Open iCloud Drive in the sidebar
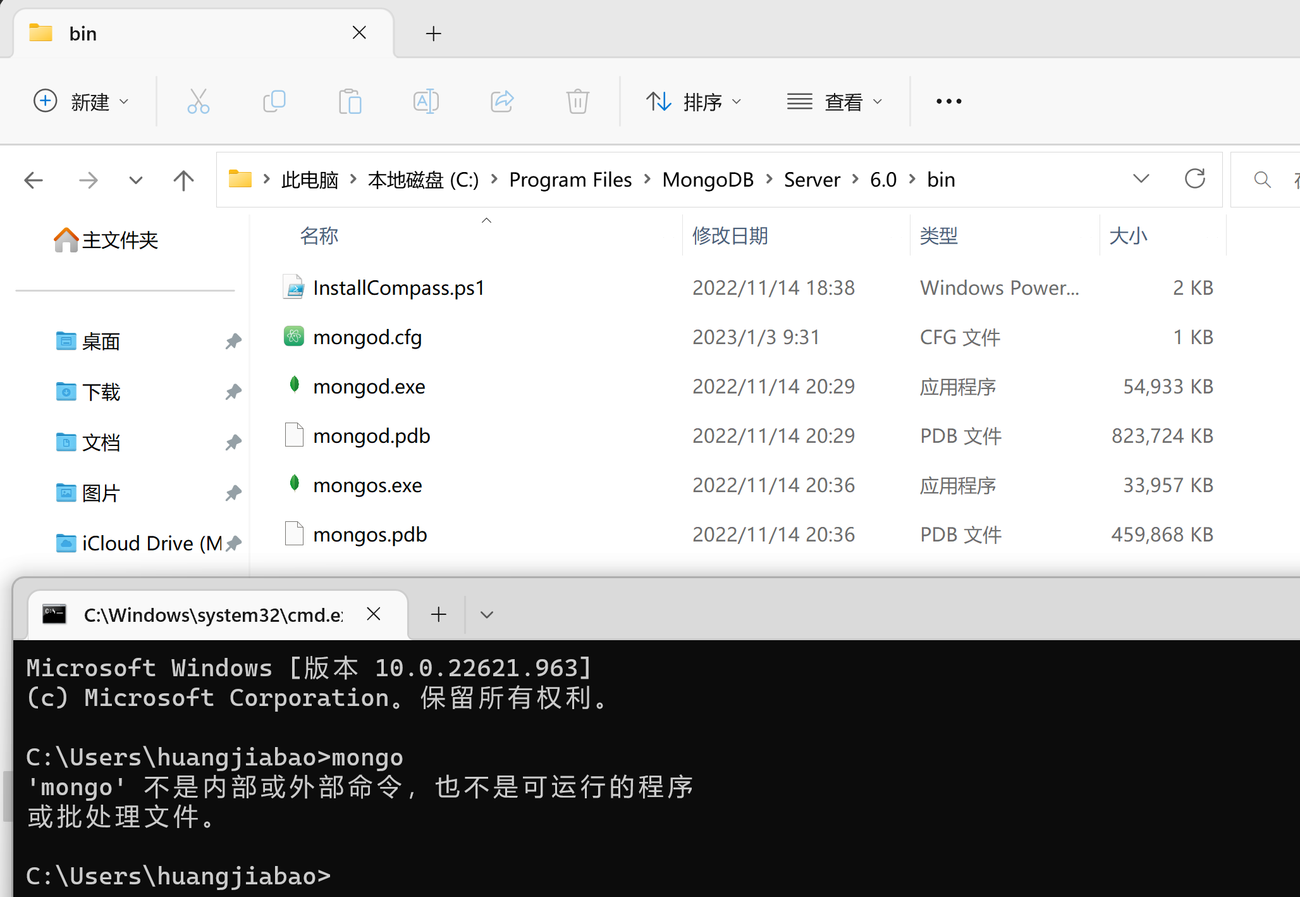The image size is (1300, 897). pos(139,543)
